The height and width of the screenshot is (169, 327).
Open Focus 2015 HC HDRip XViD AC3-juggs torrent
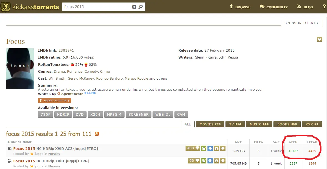tap(55, 148)
